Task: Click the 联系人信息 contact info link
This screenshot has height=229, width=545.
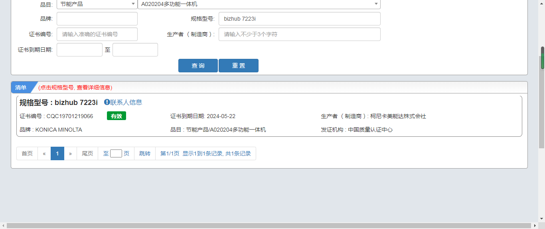Action: (x=126, y=102)
